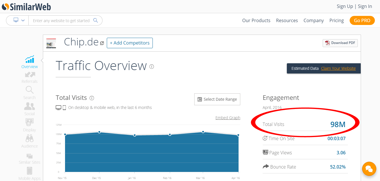Open the Resources menu

click(287, 20)
